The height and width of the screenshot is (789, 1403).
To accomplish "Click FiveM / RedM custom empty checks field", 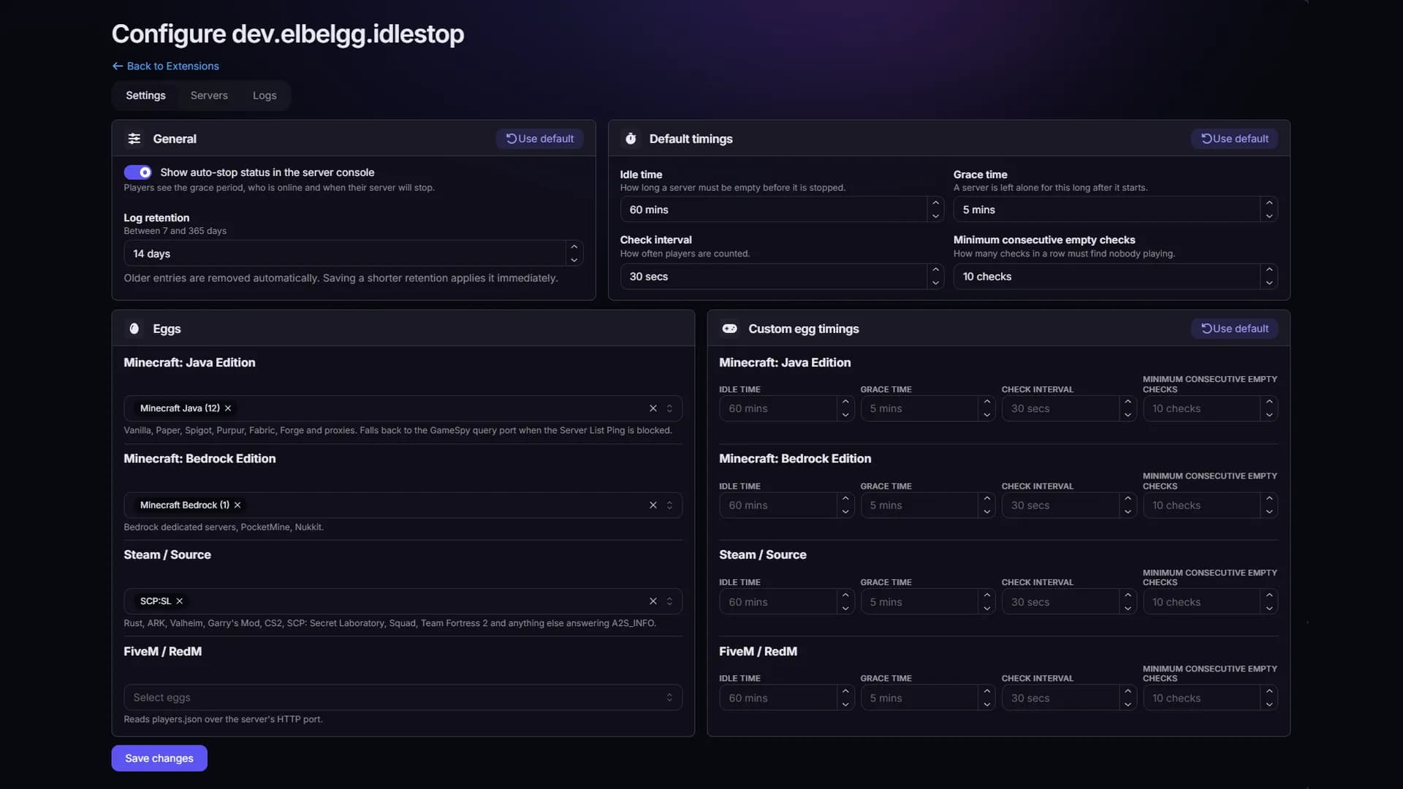I will 1202,698.
